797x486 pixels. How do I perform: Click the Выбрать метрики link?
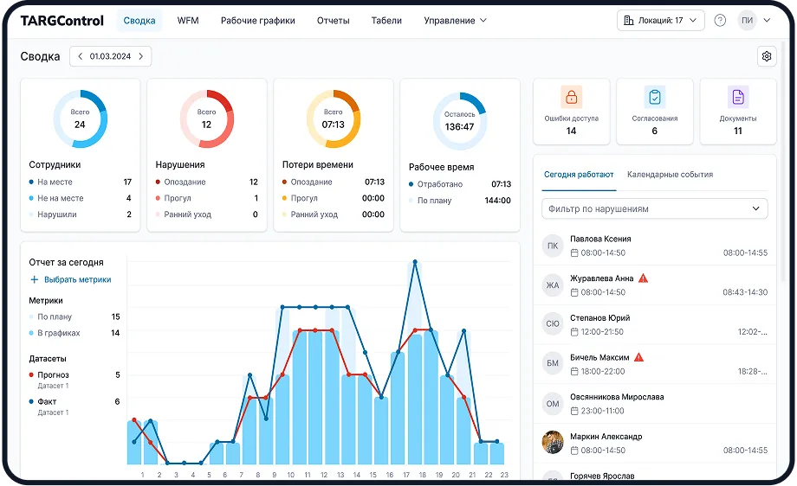(x=71, y=280)
